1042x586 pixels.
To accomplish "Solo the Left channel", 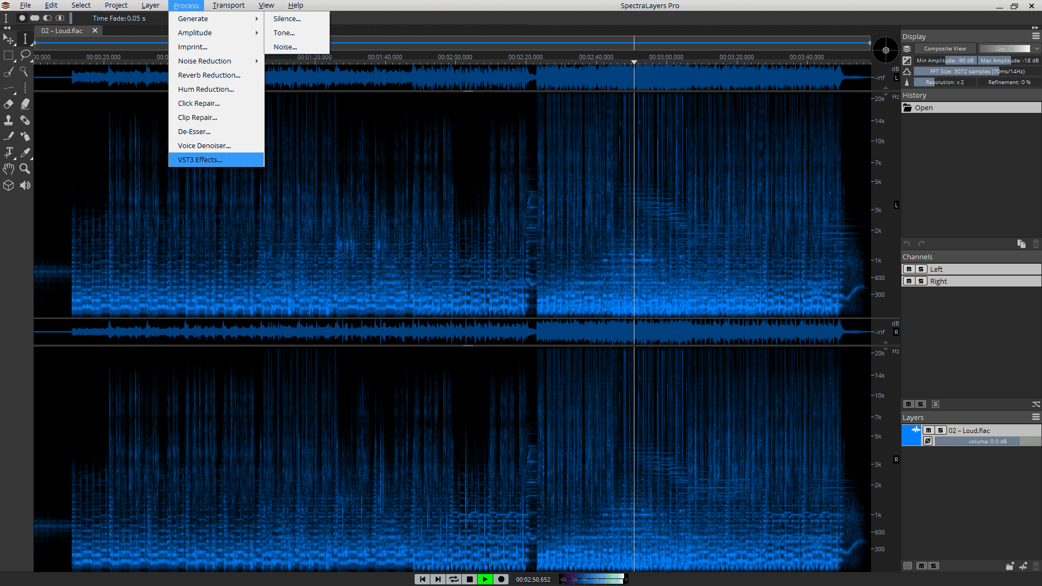I will coord(921,269).
